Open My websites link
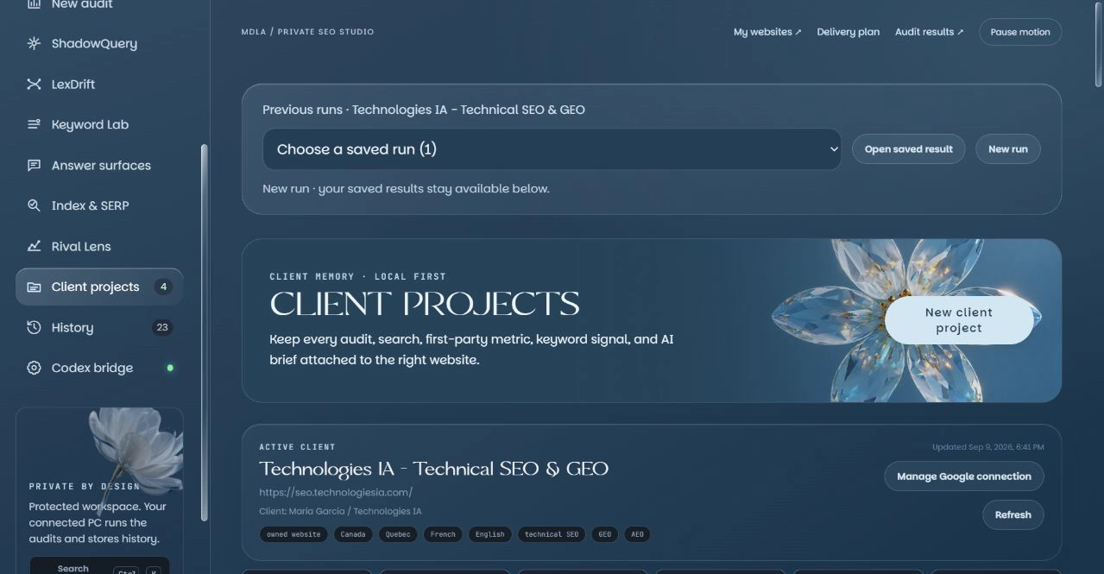The image size is (1104, 574). [x=767, y=32]
